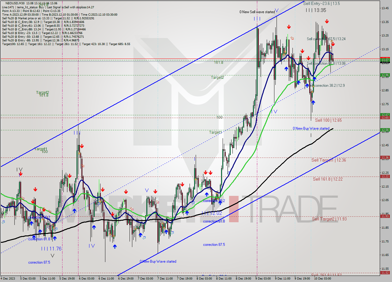Click the '9 Dec 11:00' time axis label
Screen dimensions: 392x282
pyautogui.click(x=283, y=279)
